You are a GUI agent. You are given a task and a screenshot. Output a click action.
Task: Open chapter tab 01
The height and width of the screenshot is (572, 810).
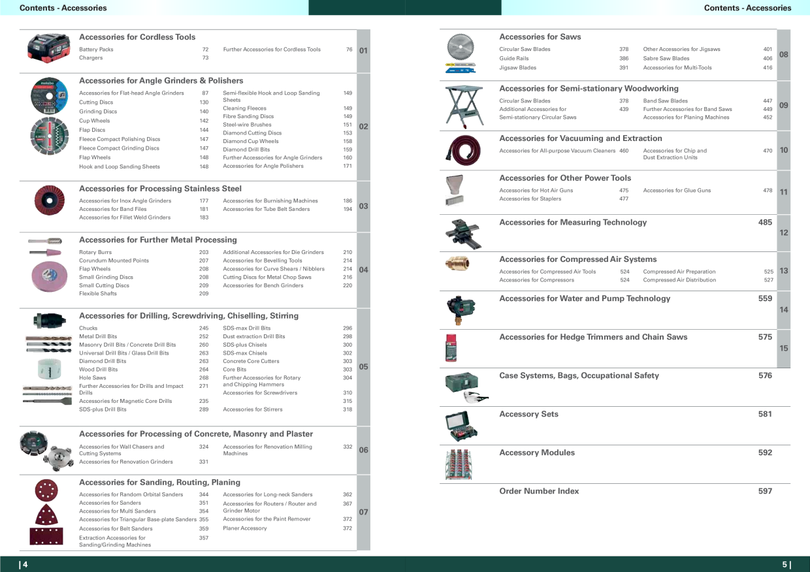pos(364,51)
